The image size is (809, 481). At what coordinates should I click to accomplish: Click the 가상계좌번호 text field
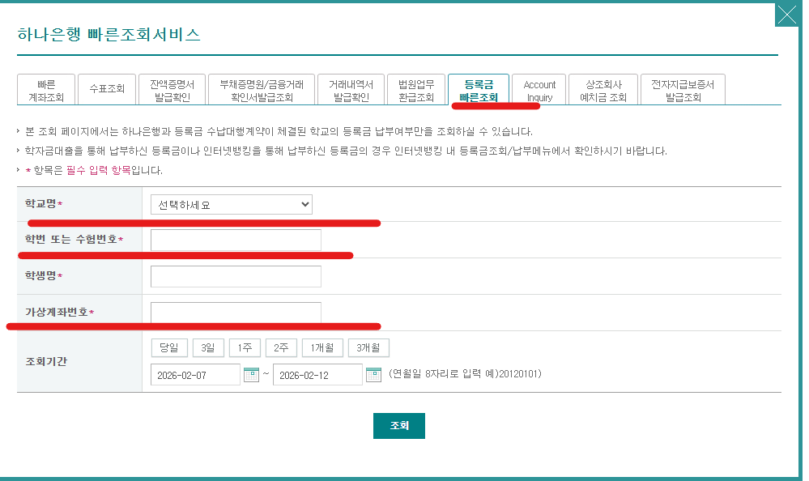click(236, 313)
